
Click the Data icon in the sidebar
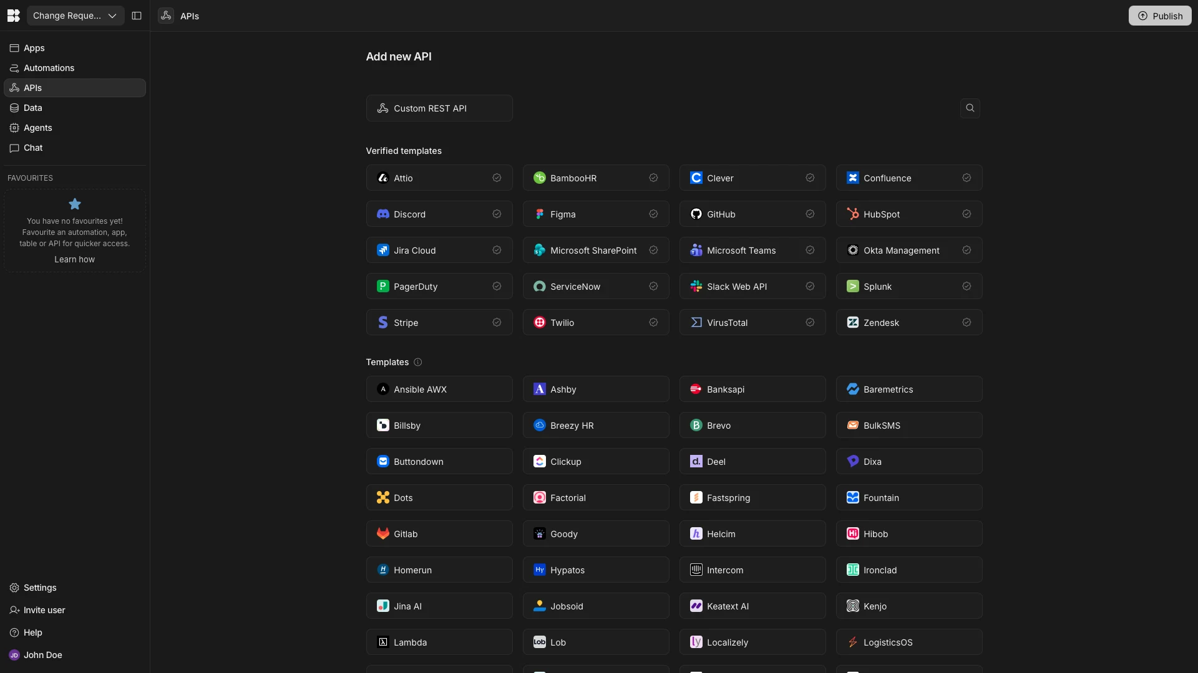[14, 107]
